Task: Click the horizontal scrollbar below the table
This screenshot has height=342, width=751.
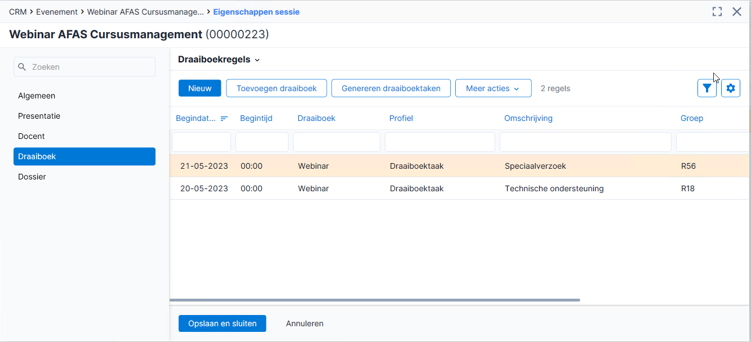Action: pyautogui.click(x=375, y=300)
